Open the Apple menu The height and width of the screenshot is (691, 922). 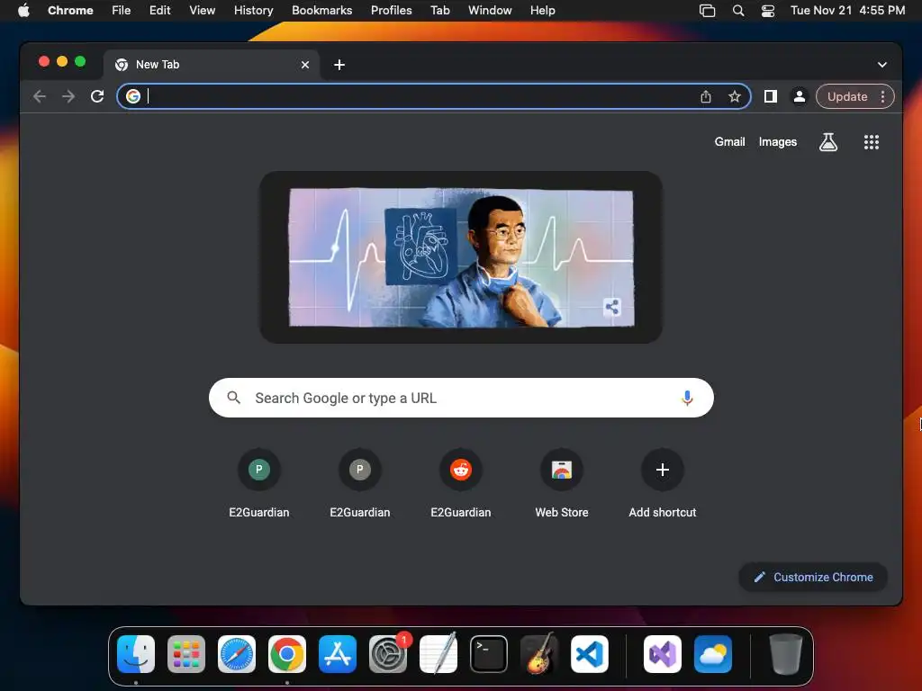point(23,10)
